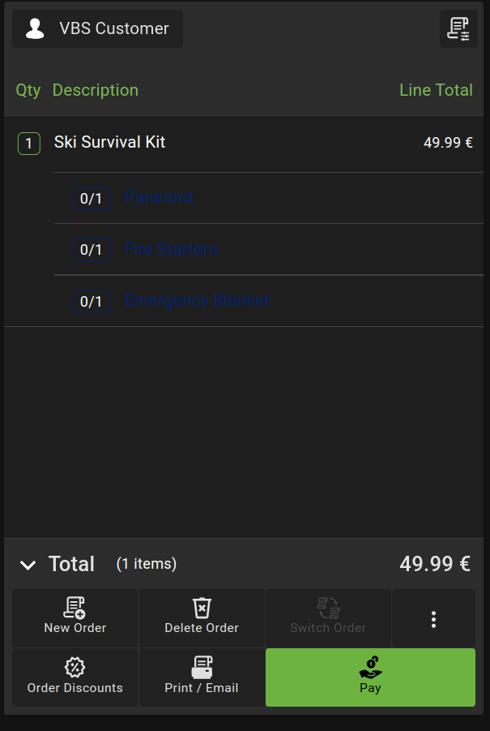Expand the Total summary chevron

point(28,565)
